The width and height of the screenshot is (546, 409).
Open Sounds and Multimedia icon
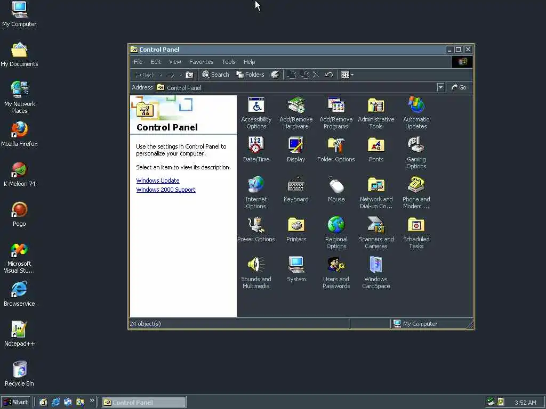click(256, 273)
